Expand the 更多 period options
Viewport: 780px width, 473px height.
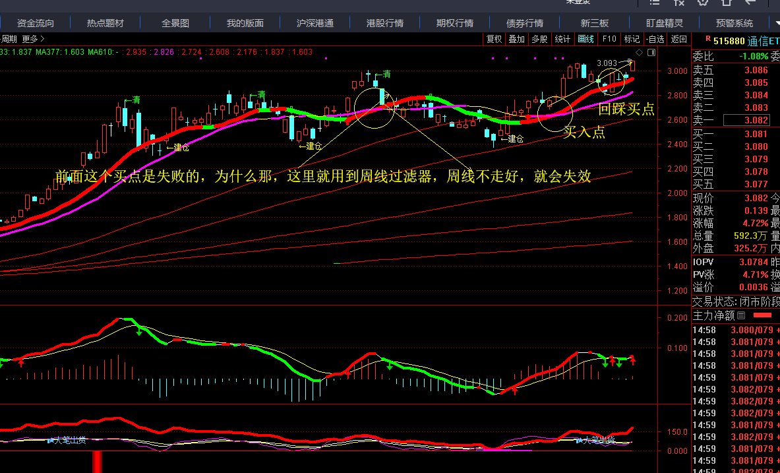click(x=34, y=39)
